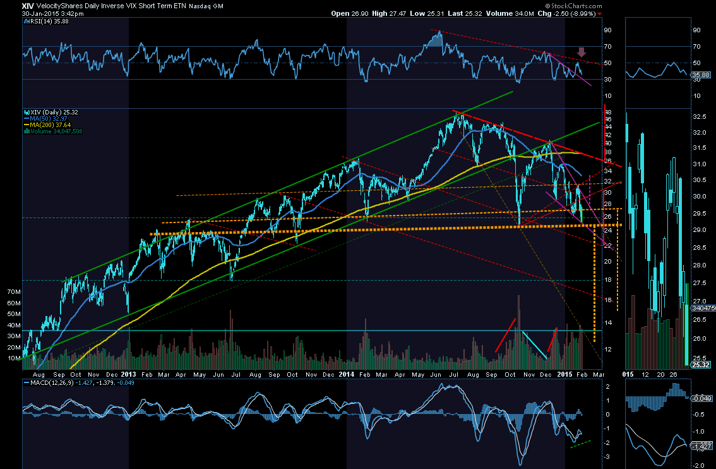Click the 2013 year label on time axis
Screen dimensions: 716x469
point(128,374)
